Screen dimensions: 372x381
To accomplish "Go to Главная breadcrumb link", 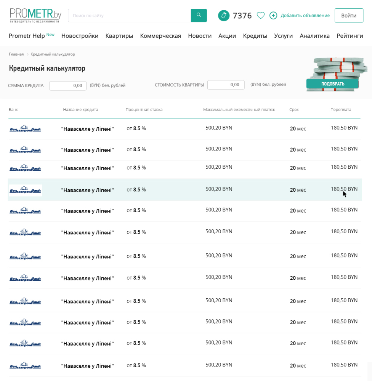I will (16, 54).
